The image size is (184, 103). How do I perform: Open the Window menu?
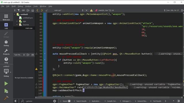(43, 6)
